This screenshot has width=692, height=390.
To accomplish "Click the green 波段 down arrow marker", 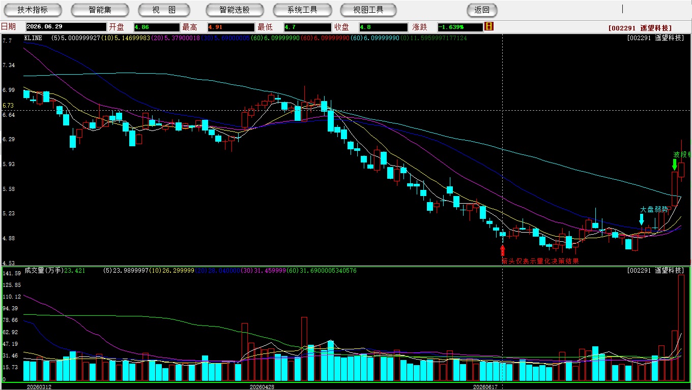I will [x=674, y=165].
